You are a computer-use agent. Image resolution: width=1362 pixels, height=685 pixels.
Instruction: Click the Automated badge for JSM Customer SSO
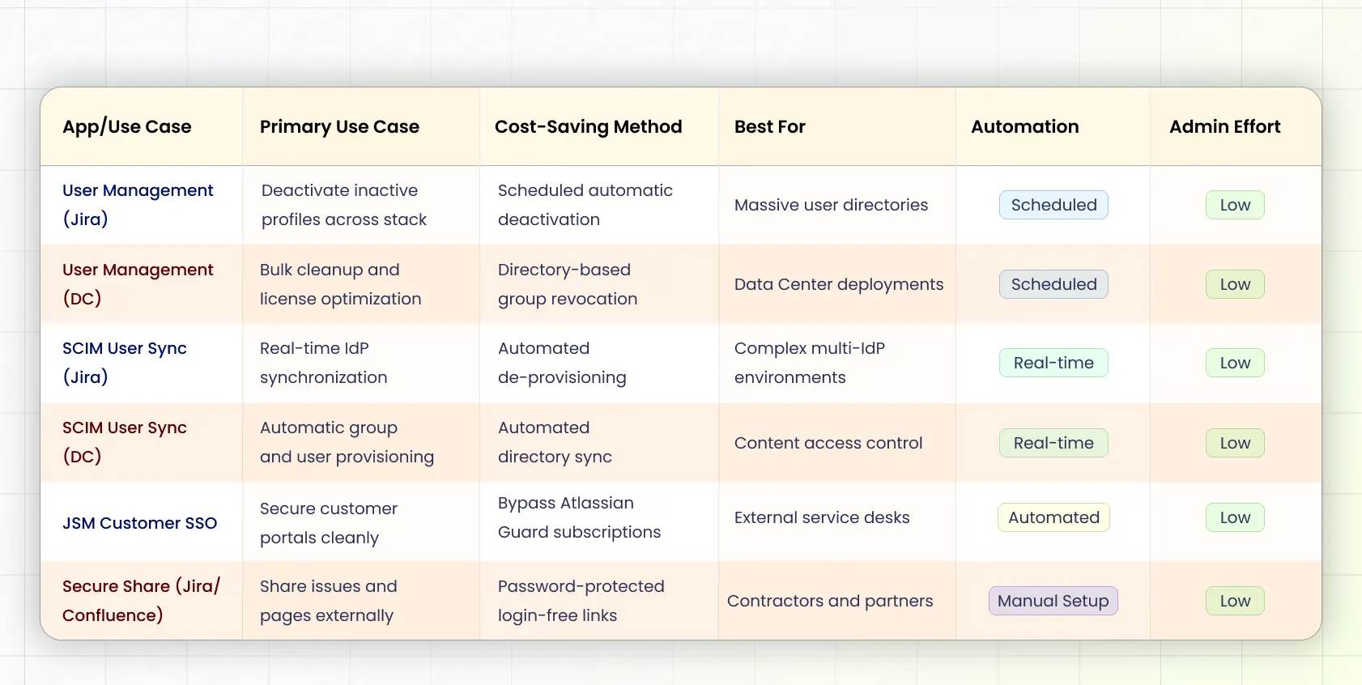1053,517
